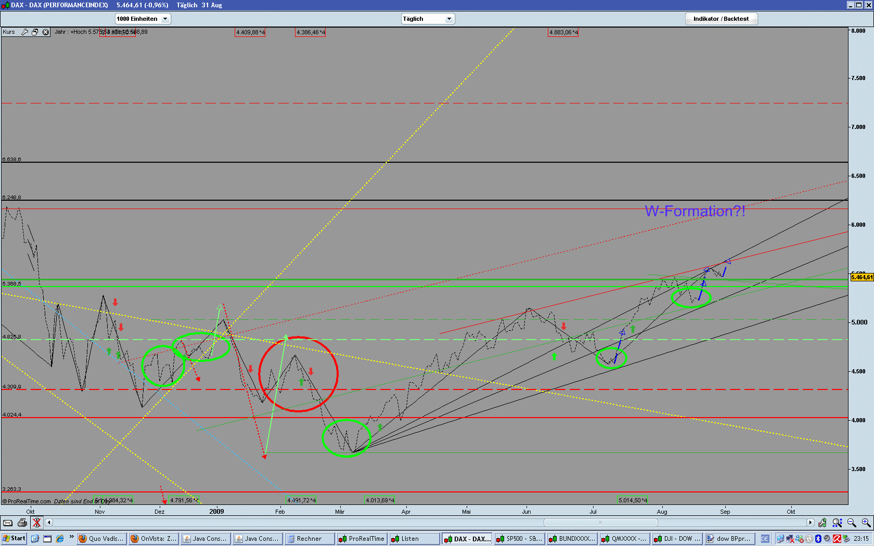Open Avira from the system tray
The width and height of the screenshot is (874, 546).
(x=837, y=539)
